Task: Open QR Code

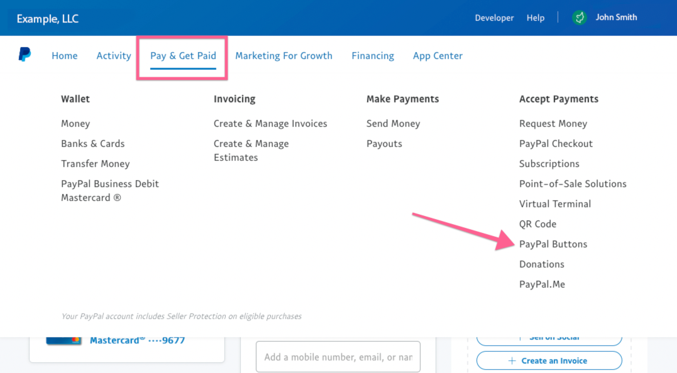Action: click(538, 224)
